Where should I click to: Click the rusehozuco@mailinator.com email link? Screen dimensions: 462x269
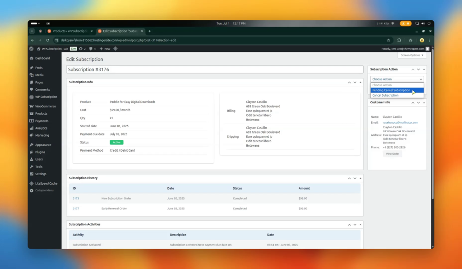click(401, 123)
